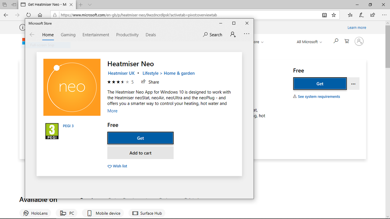Viewport: 390px width, 219px height.
Task: Expand description with More link
Action: click(112, 111)
